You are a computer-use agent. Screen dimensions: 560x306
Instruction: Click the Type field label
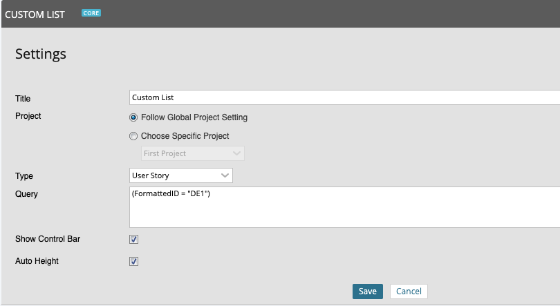[x=24, y=176]
